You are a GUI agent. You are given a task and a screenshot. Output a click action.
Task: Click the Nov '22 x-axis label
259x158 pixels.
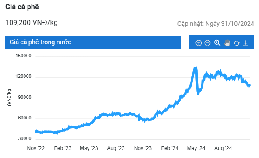click(36, 148)
